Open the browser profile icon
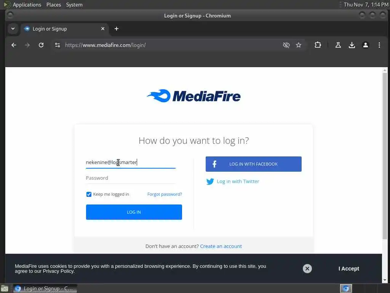The height and width of the screenshot is (293, 390). 365,45
